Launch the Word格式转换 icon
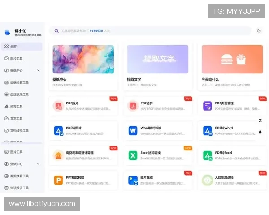 pyautogui.click(x=133, y=131)
